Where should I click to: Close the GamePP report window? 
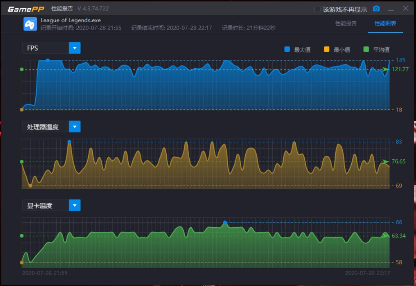405,9
